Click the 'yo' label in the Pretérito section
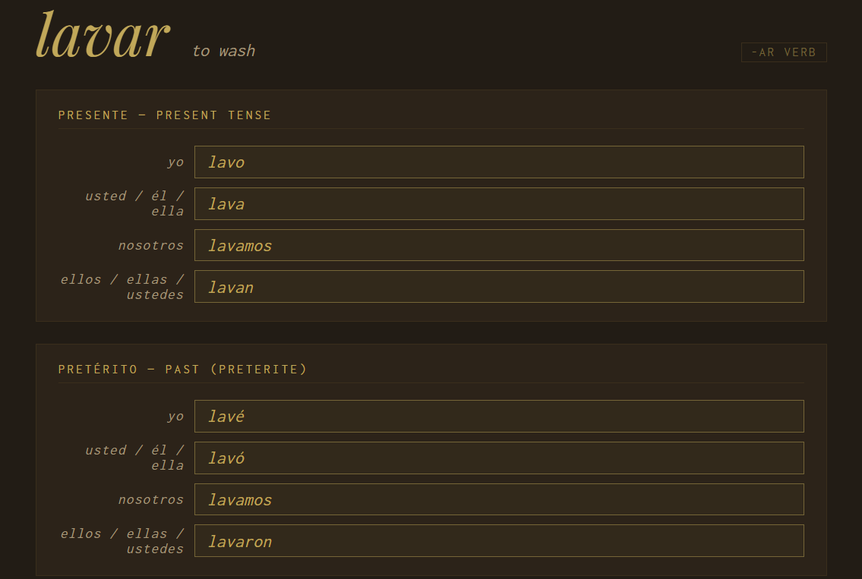The height and width of the screenshot is (579, 862). coord(175,416)
